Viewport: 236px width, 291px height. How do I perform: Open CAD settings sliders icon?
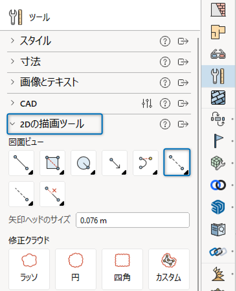click(x=147, y=103)
